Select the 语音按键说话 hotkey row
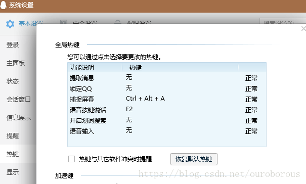 (x=167, y=110)
